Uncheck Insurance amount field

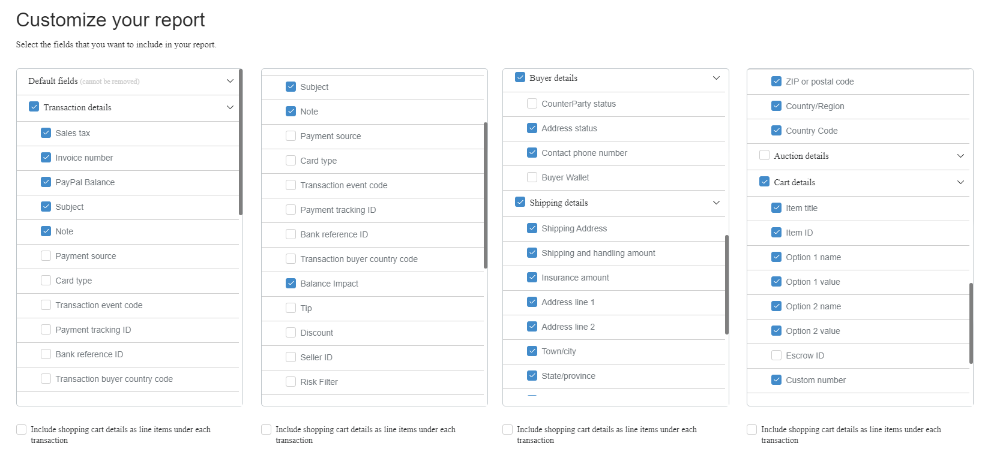pyautogui.click(x=532, y=278)
